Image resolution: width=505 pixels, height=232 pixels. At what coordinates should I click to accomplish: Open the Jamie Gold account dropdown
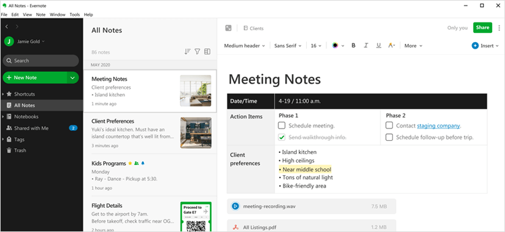(43, 41)
